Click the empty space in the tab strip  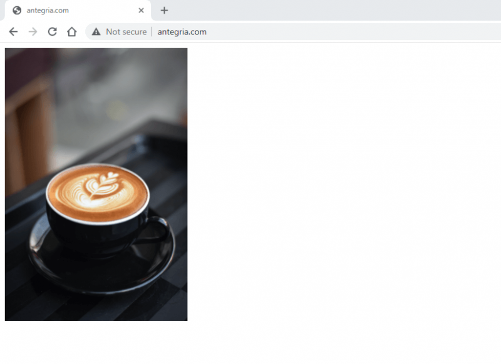(x=313, y=10)
